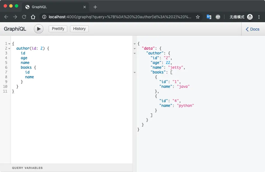
Task: Run the query with the Execute play button
Action: 39,29
